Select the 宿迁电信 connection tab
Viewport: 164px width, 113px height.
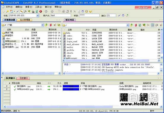tap(70, 20)
